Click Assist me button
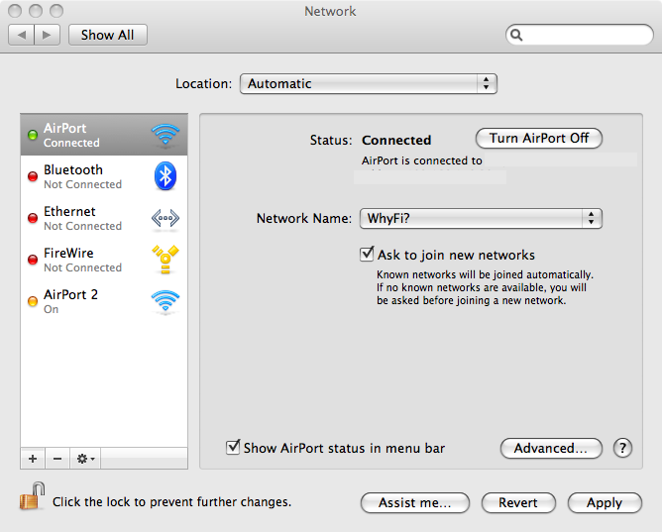 pyautogui.click(x=415, y=503)
